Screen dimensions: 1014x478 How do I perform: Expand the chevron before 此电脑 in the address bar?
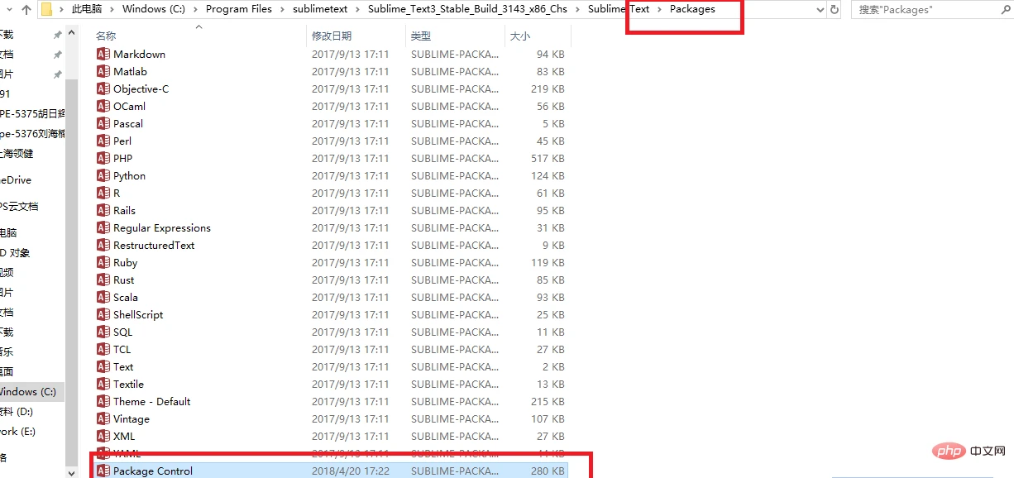(x=62, y=10)
